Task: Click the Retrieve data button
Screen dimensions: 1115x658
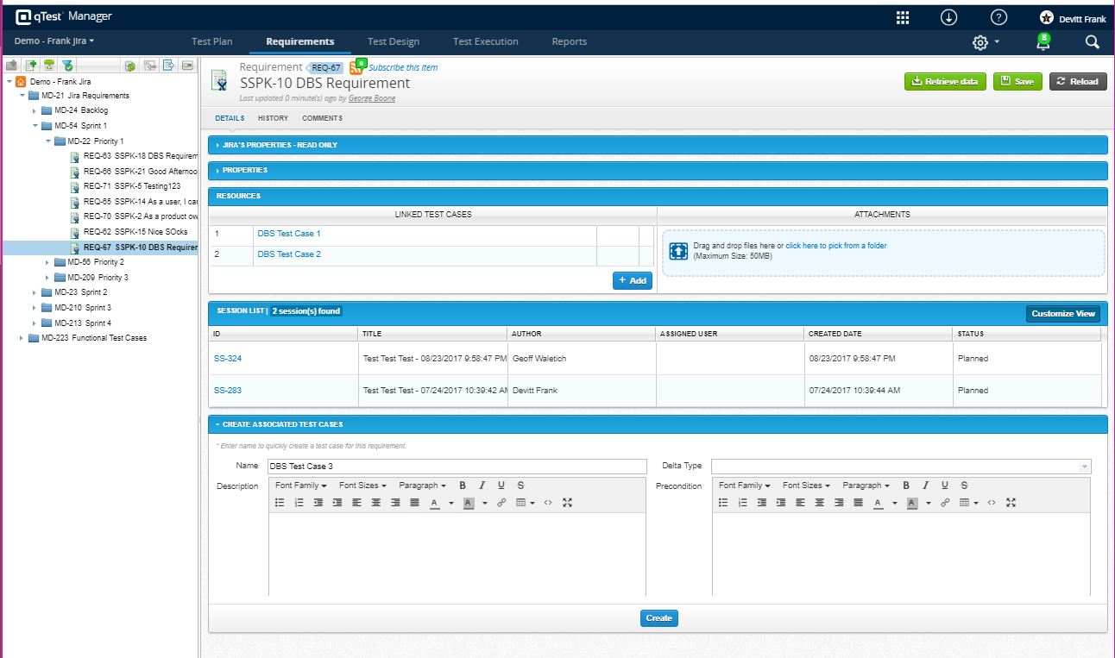Action: 945,81
